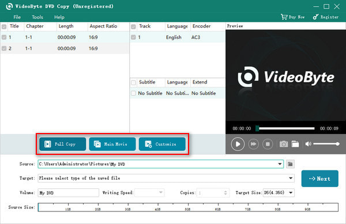Toggle checkbox for title 1
Screen dimensions: 346x224
pyautogui.click(x=4, y=37)
